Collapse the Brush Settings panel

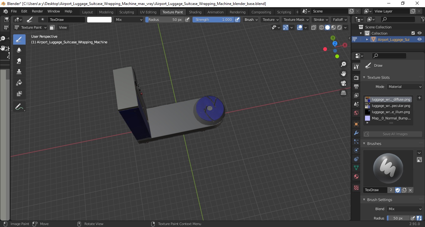364,200
